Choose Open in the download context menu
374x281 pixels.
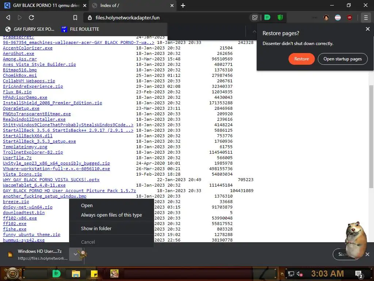(111, 206)
